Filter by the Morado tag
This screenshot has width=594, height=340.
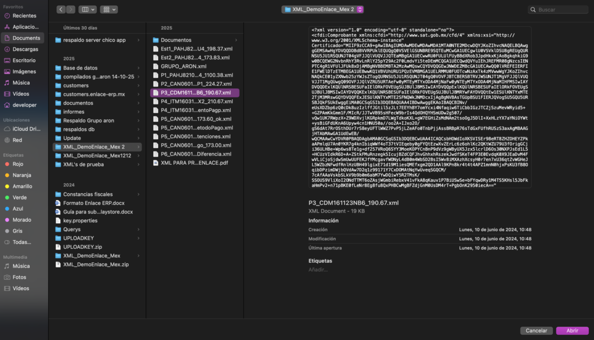[x=23, y=220]
